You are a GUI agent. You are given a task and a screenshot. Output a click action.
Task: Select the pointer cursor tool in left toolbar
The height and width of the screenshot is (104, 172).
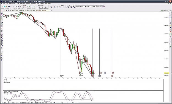(2, 58)
